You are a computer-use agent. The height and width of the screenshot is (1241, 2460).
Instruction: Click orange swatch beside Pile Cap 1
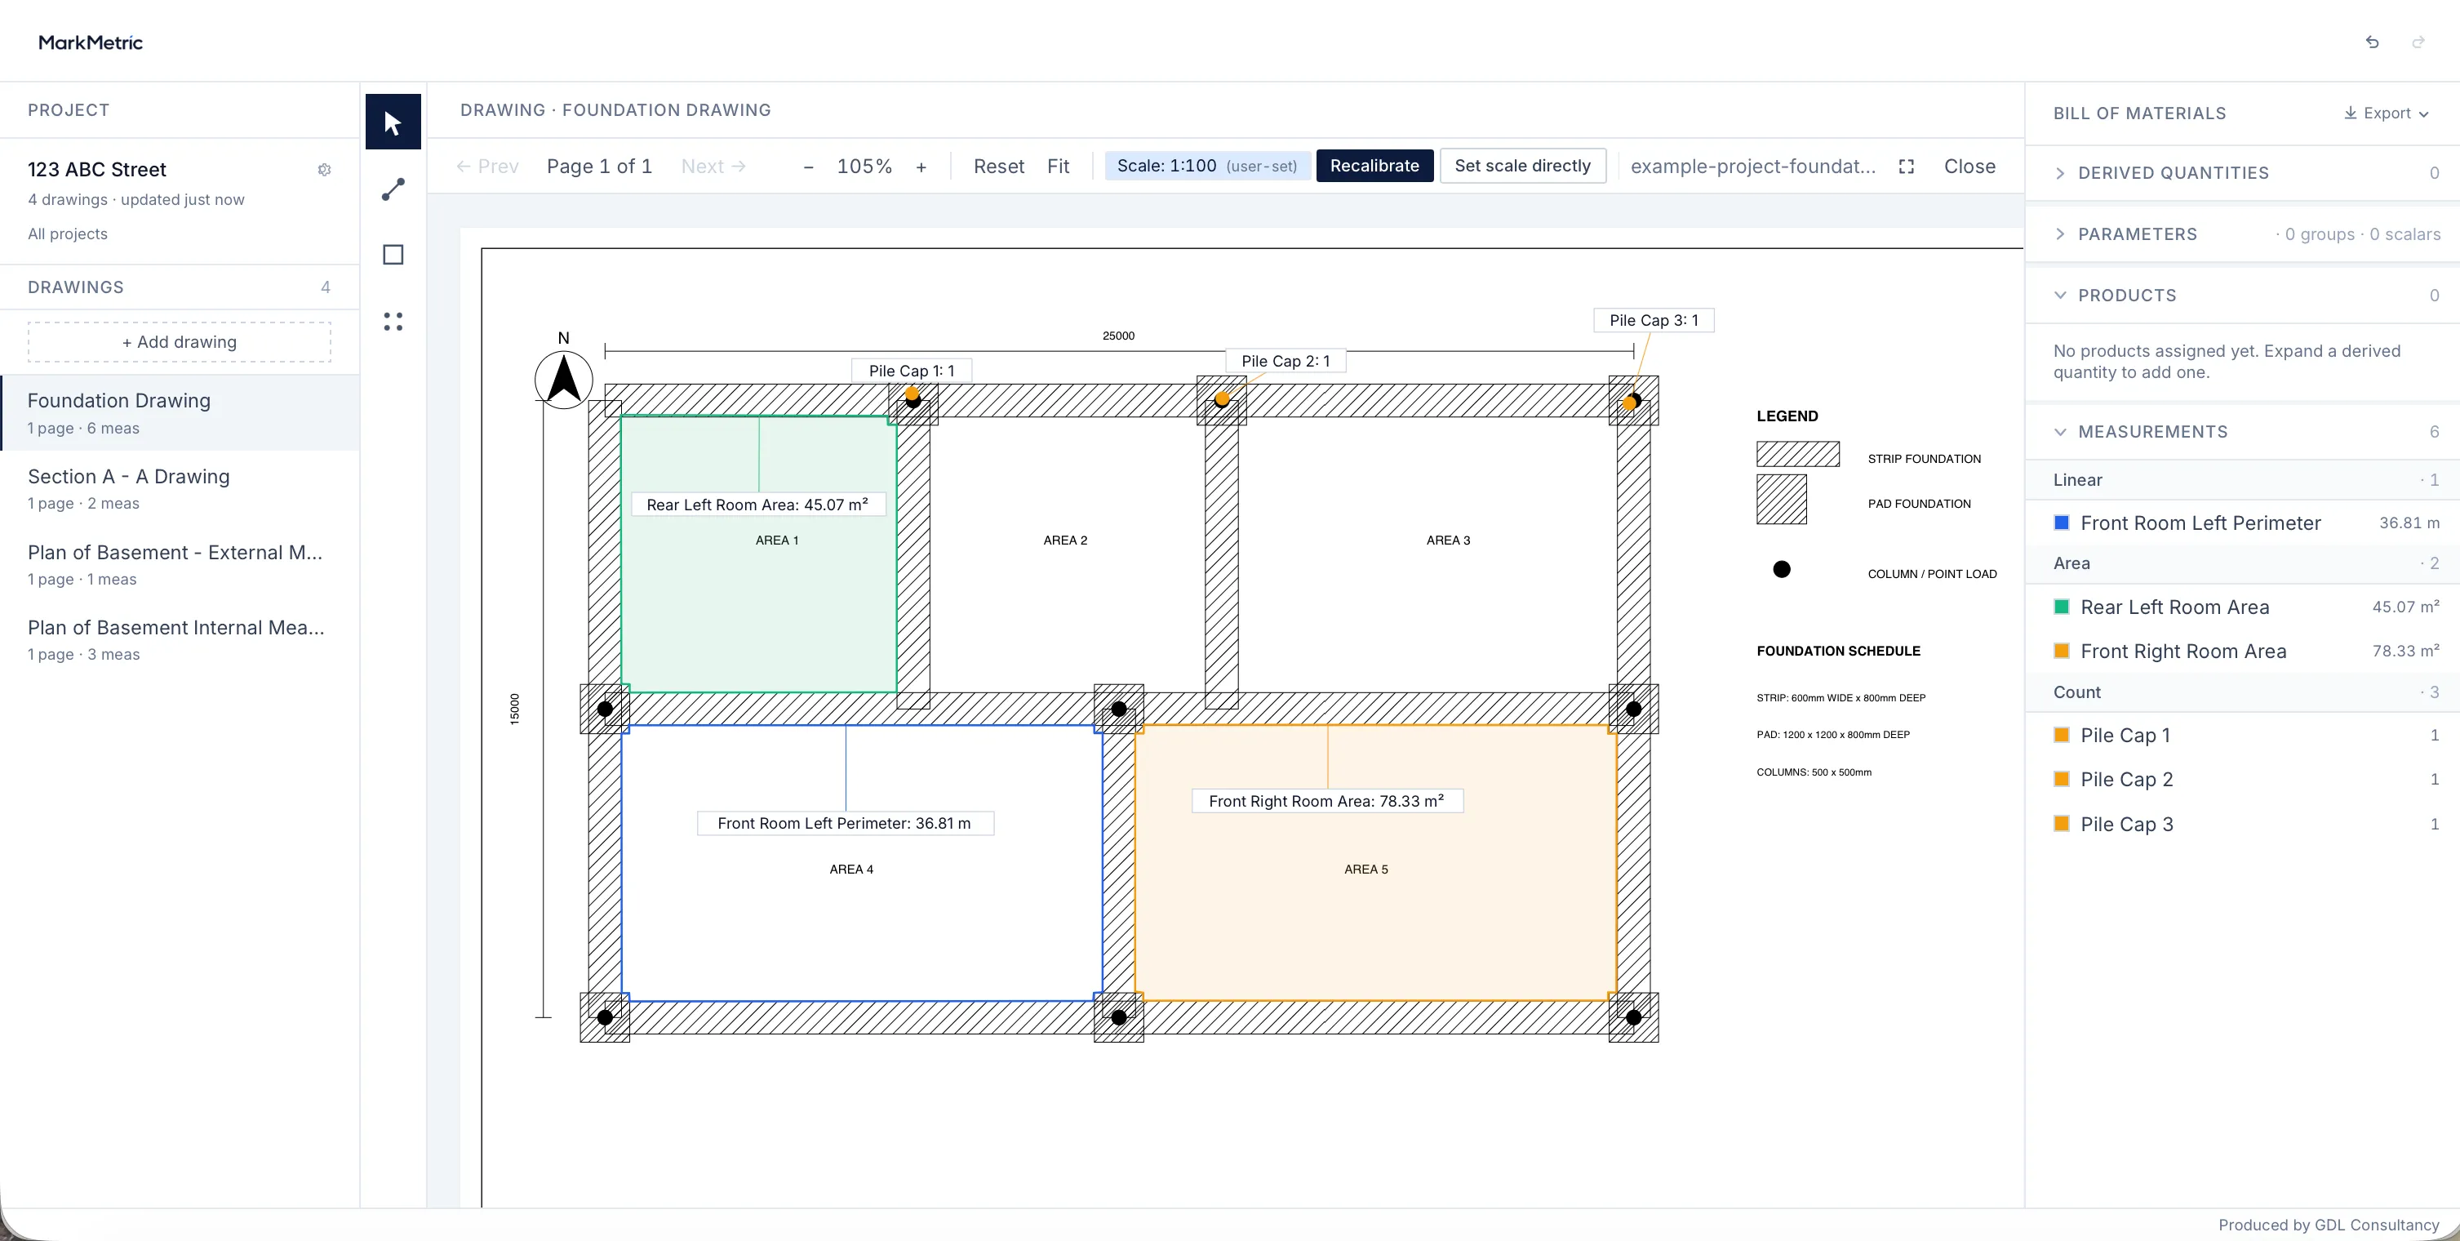coord(2061,735)
